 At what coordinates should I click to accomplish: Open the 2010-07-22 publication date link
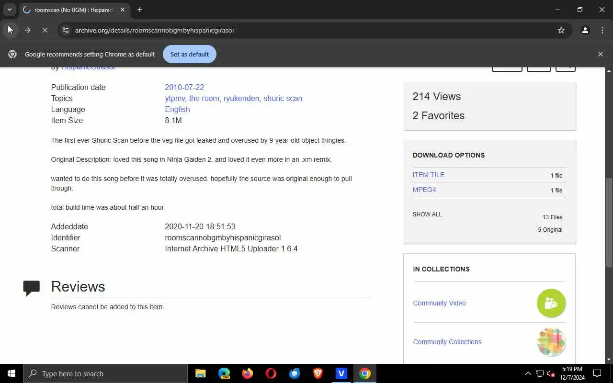coord(184,87)
